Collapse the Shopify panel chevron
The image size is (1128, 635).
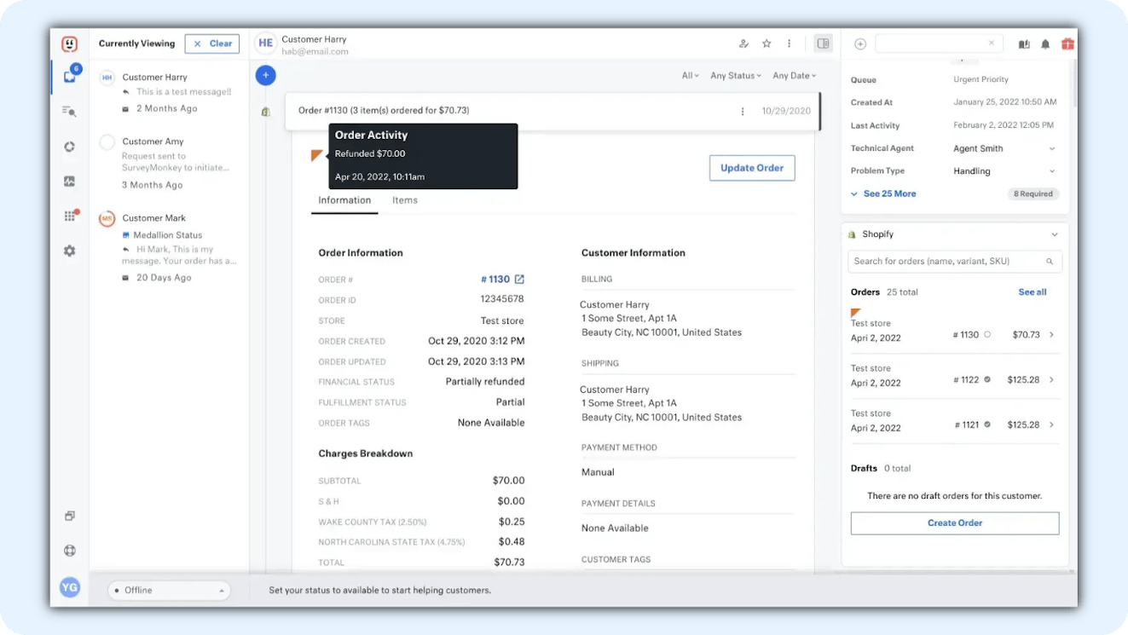click(1055, 234)
